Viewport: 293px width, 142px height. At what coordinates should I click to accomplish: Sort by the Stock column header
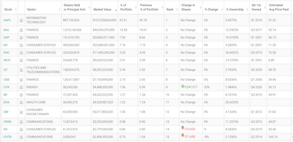coord(8,10)
